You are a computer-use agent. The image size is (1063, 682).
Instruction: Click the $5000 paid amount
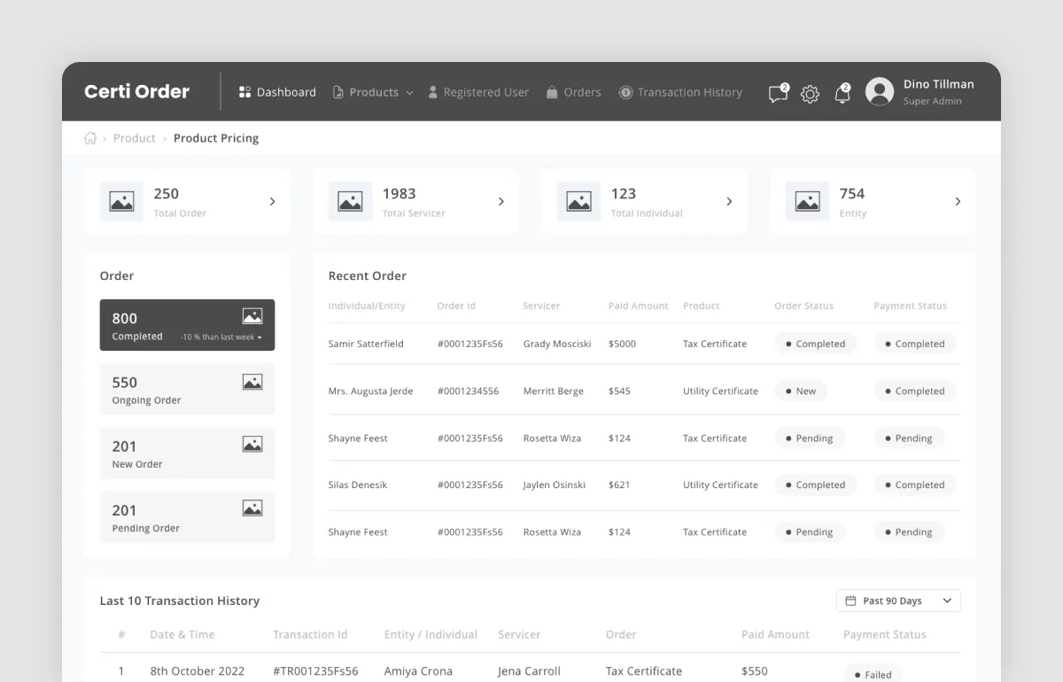pos(622,344)
